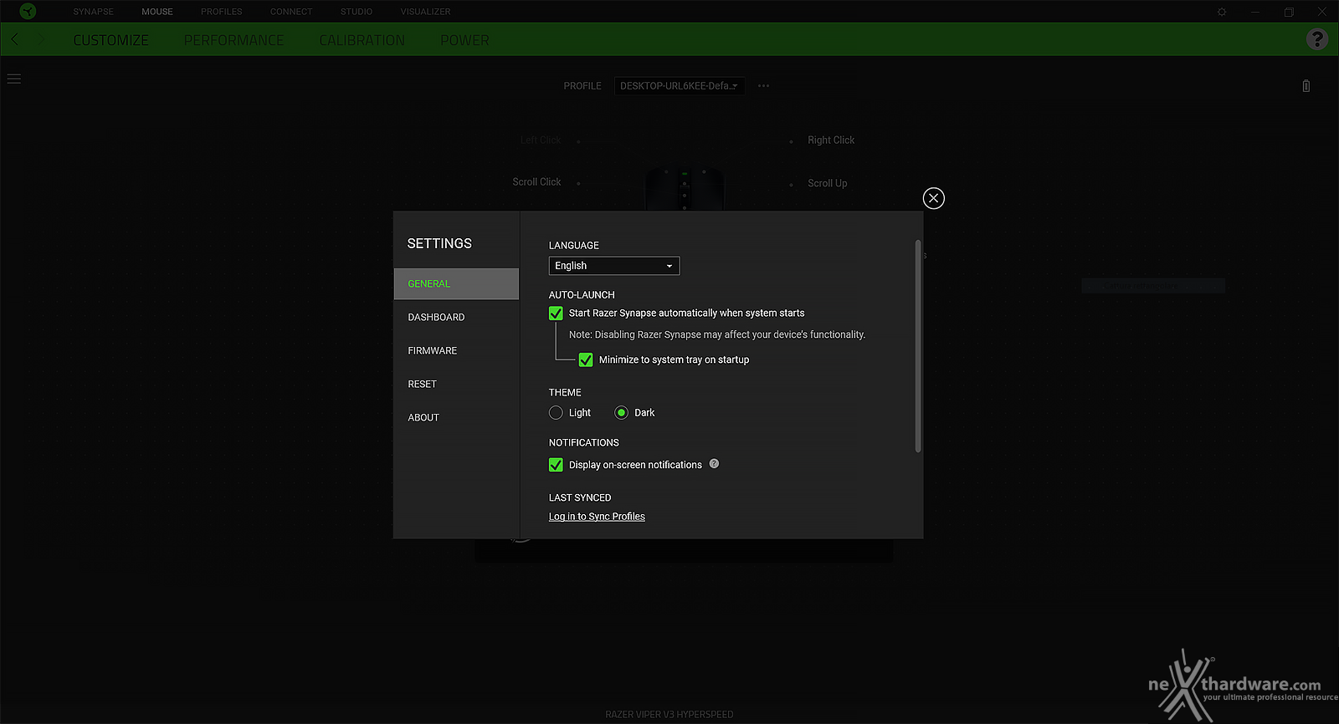The image size is (1339, 724).
Task: Click the LAST SYNCED label
Action: tap(580, 497)
